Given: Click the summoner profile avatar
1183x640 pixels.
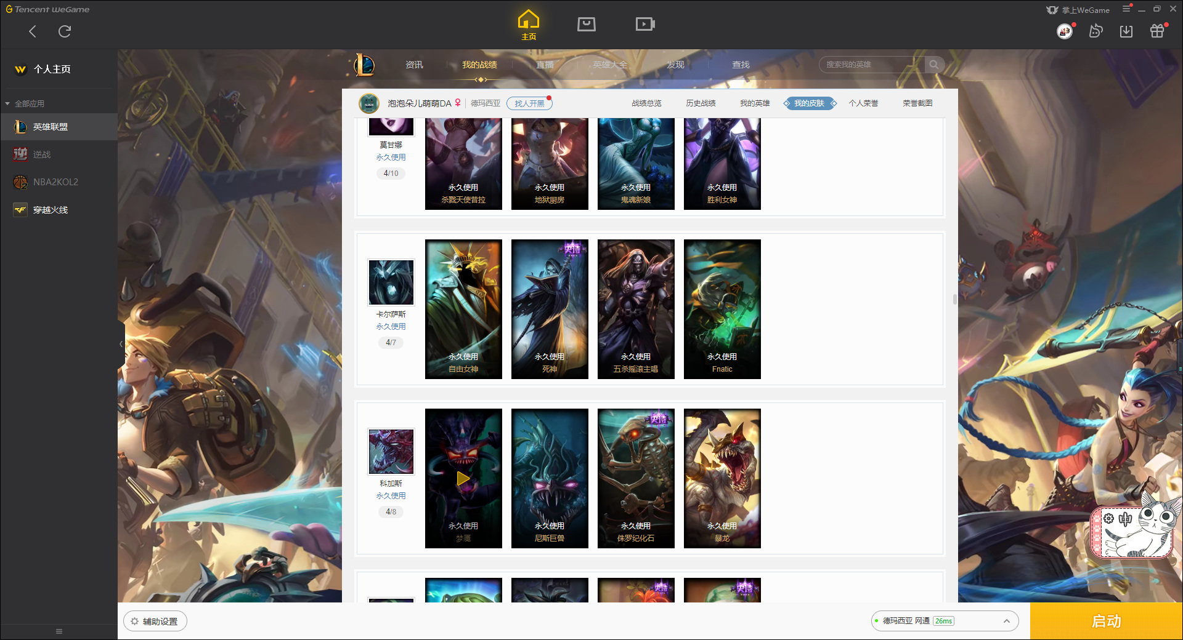Looking at the screenshot, I should coord(369,103).
